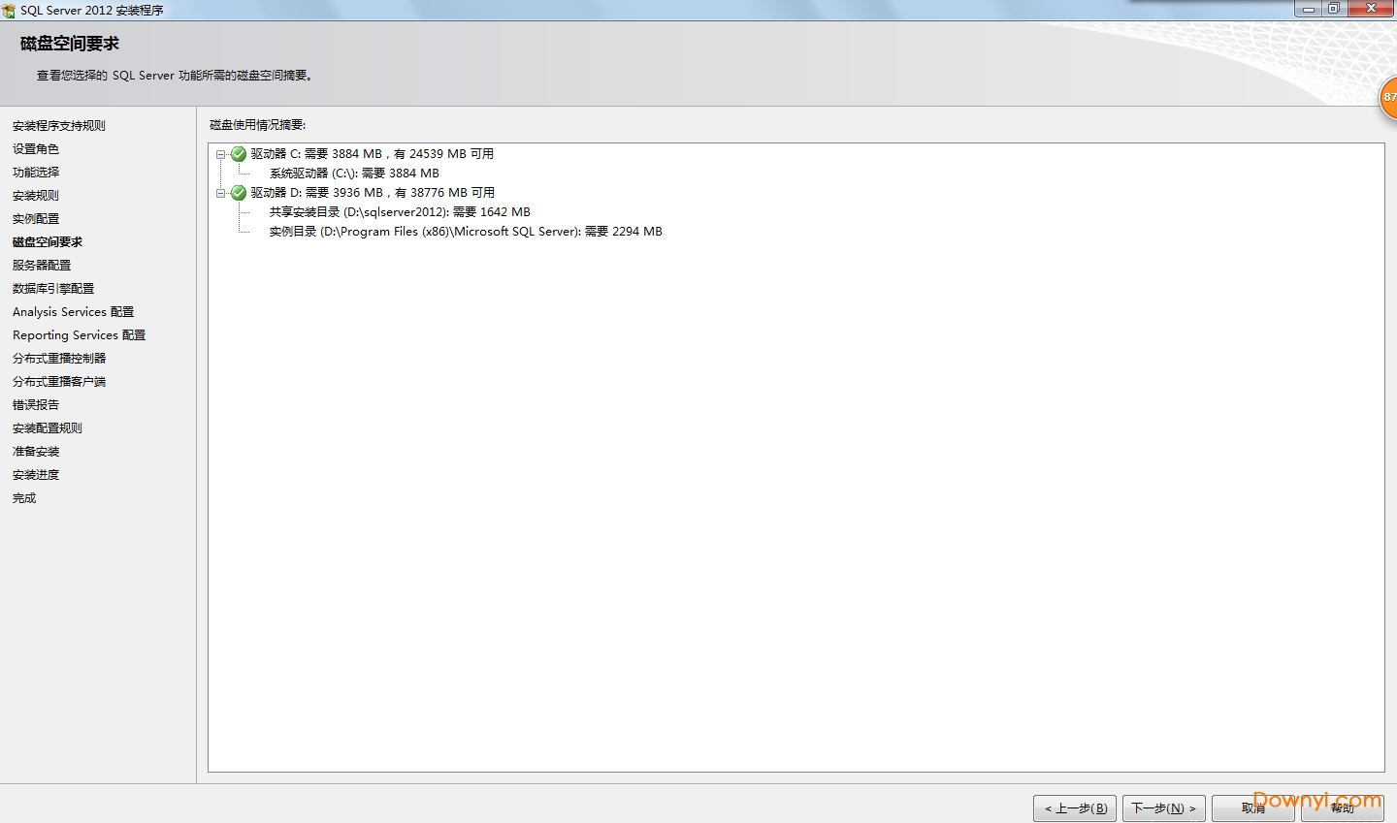Screen dimensions: 1397x823
Task: Cancel the installation with 取消
Action: point(1252,807)
